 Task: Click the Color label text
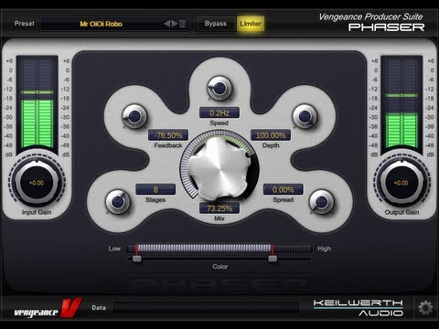[x=220, y=267]
